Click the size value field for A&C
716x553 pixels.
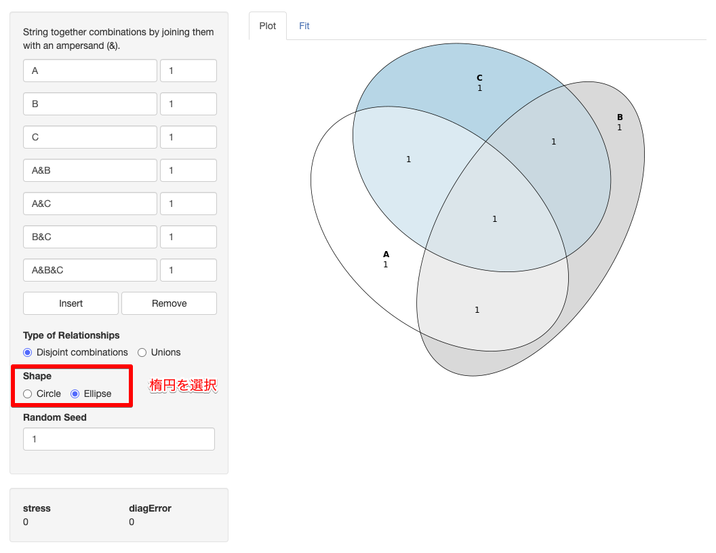188,204
